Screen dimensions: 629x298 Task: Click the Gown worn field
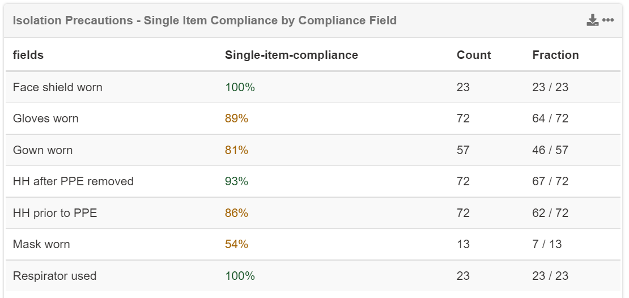click(43, 150)
